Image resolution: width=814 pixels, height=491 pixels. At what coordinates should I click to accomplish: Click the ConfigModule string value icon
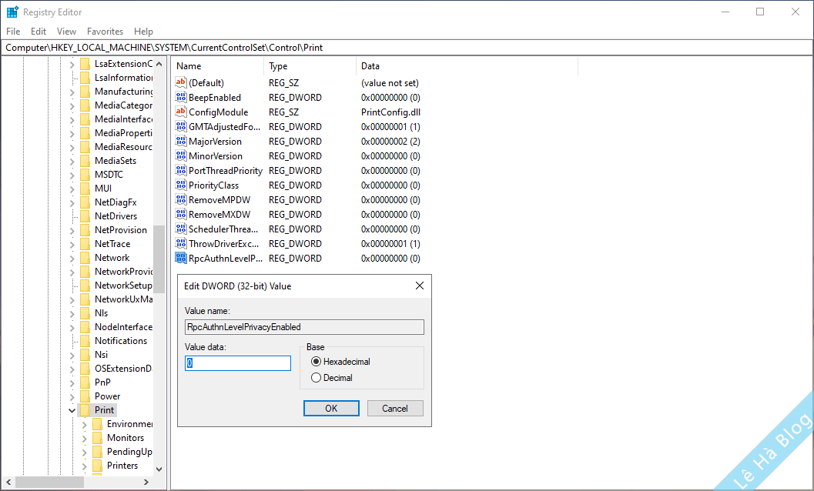click(x=181, y=112)
